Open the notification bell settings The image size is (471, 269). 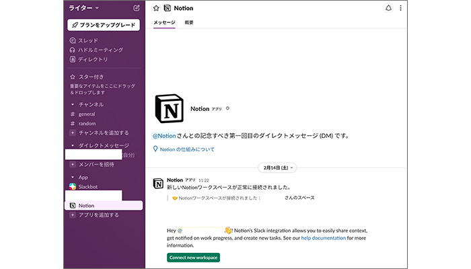point(388,8)
